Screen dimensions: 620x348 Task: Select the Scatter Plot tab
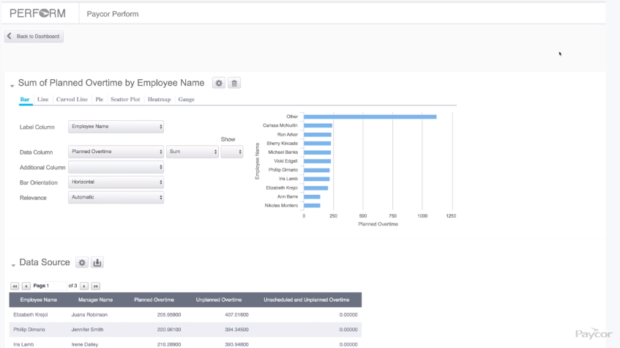pyautogui.click(x=125, y=100)
